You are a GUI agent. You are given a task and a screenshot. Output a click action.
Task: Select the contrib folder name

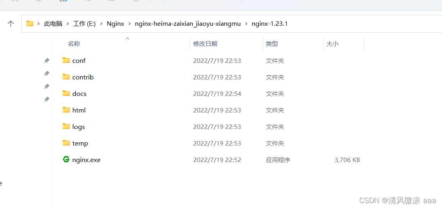pyautogui.click(x=83, y=77)
